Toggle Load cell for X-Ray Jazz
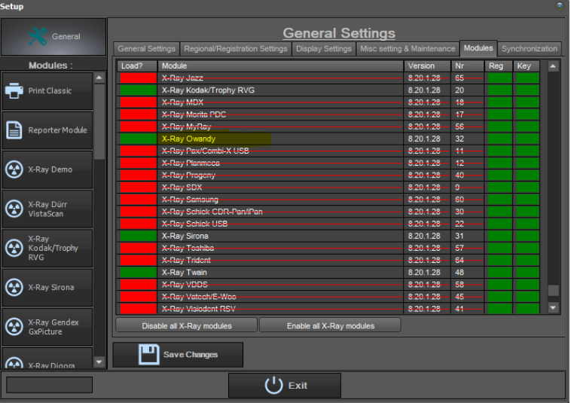This screenshot has width=571, height=403. click(x=139, y=78)
